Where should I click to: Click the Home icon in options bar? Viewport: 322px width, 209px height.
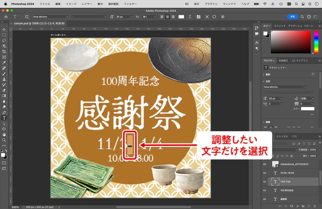6,17
